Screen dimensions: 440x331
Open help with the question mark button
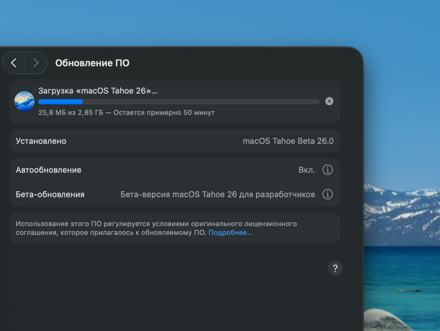(x=335, y=268)
